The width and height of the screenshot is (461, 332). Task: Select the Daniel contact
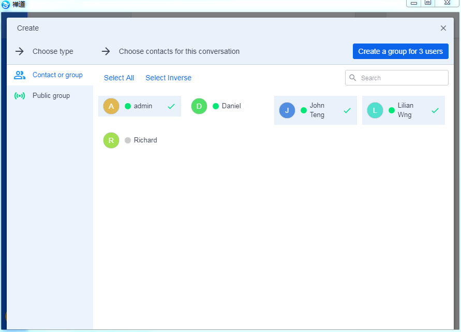(x=231, y=106)
